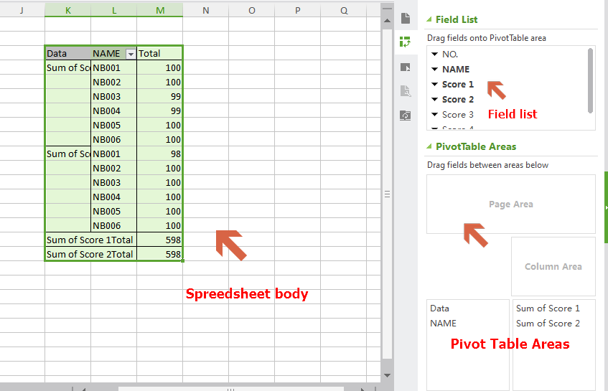
Task: Click the Field List vertical scrollbar thumb
Action: click(590, 80)
